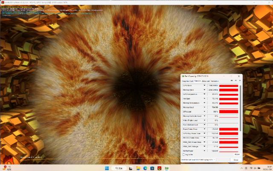Open Microsoft Edge from the taskbar
Viewport: 273px width, 171px height.
coord(145,168)
